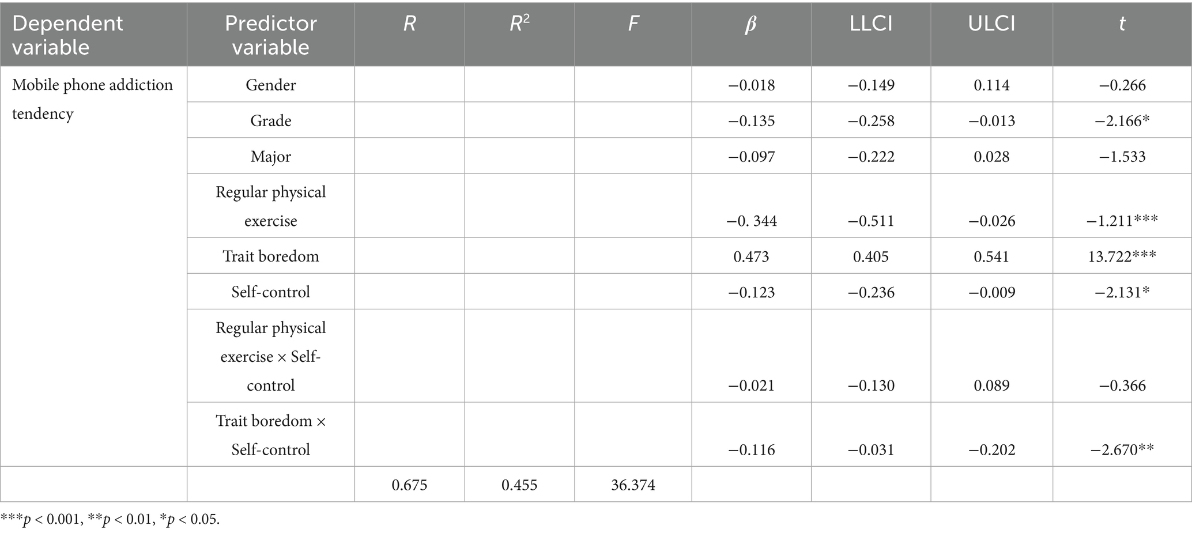Click the p-value significance footnote
The image size is (1192, 533).
point(110,520)
